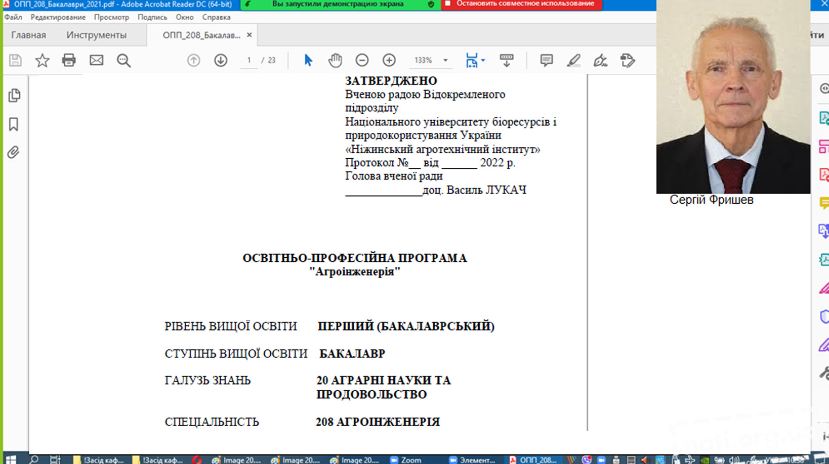Activate the hand pan tool
This screenshot has width=829, height=464.
tap(335, 61)
